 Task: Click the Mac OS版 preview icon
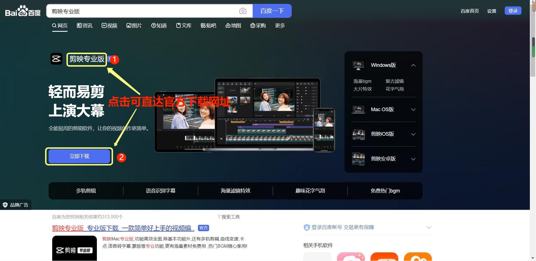point(358,109)
